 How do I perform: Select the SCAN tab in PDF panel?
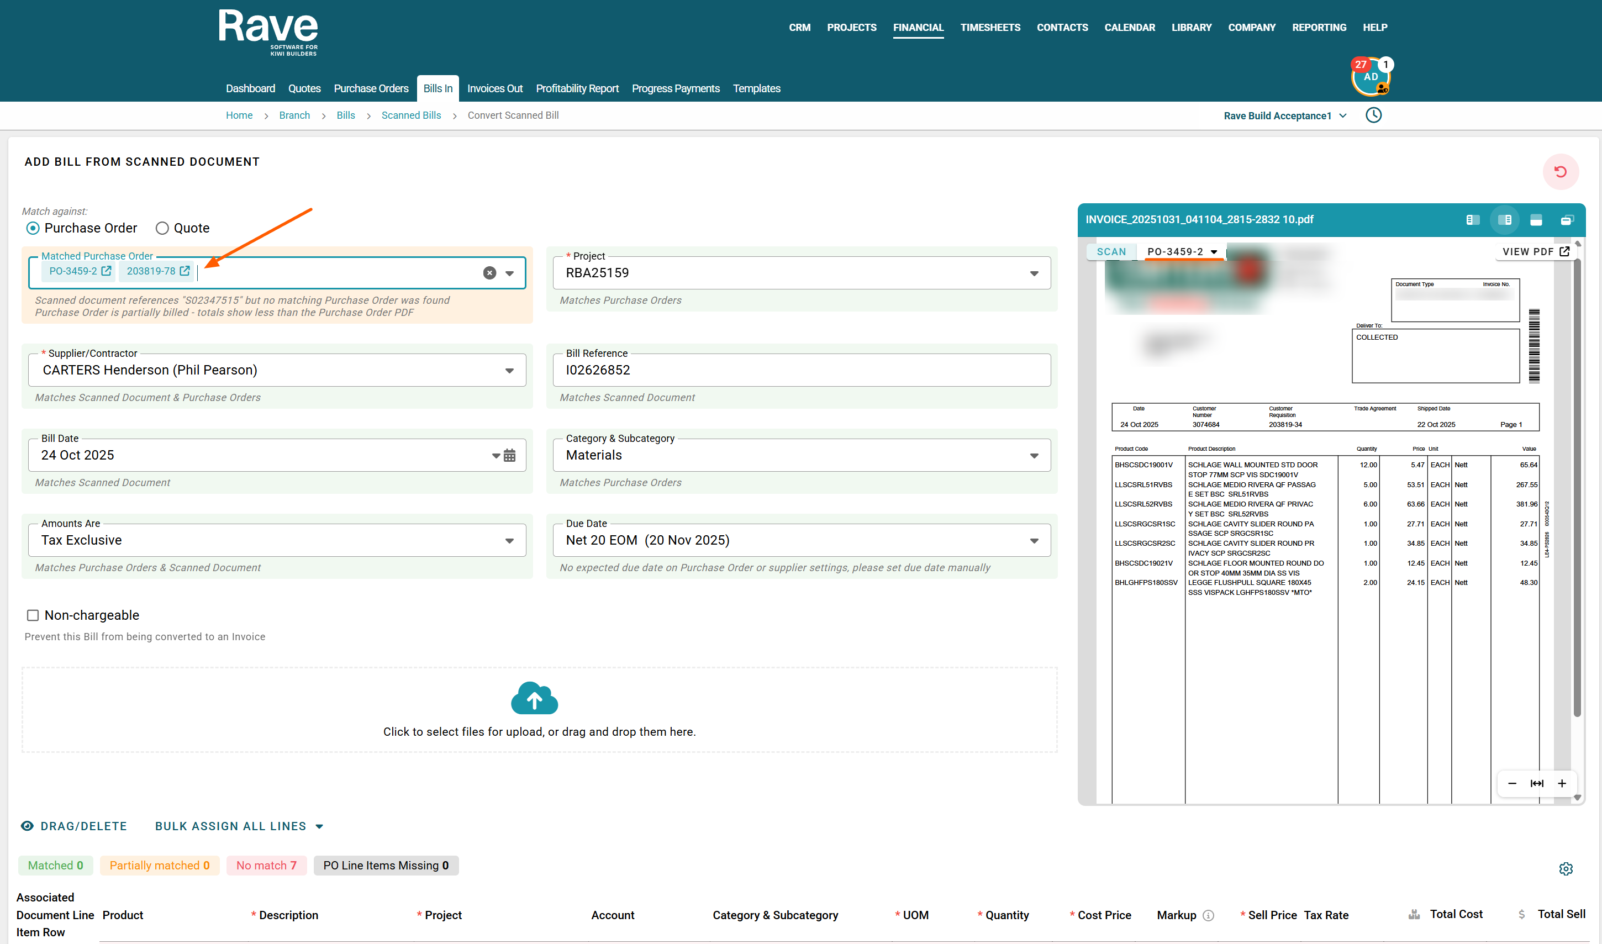coord(1111,252)
